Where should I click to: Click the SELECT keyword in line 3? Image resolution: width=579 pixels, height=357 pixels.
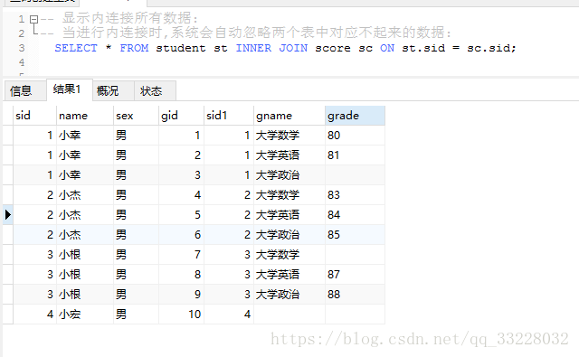(x=76, y=48)
